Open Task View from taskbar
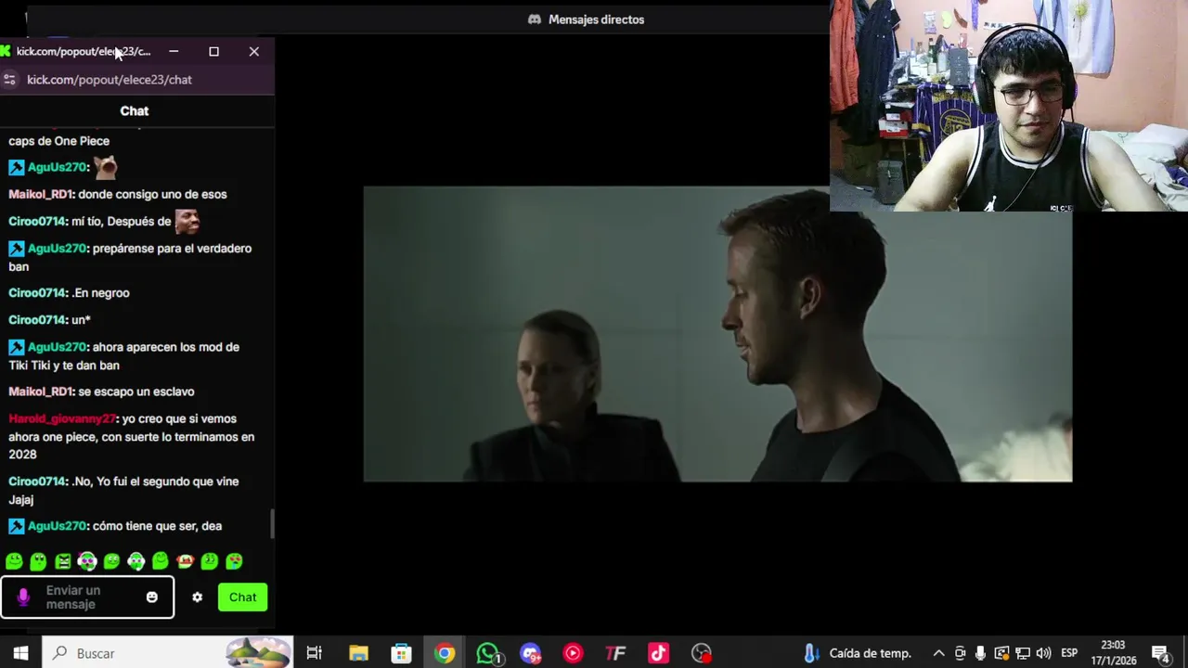 point(314,653)
